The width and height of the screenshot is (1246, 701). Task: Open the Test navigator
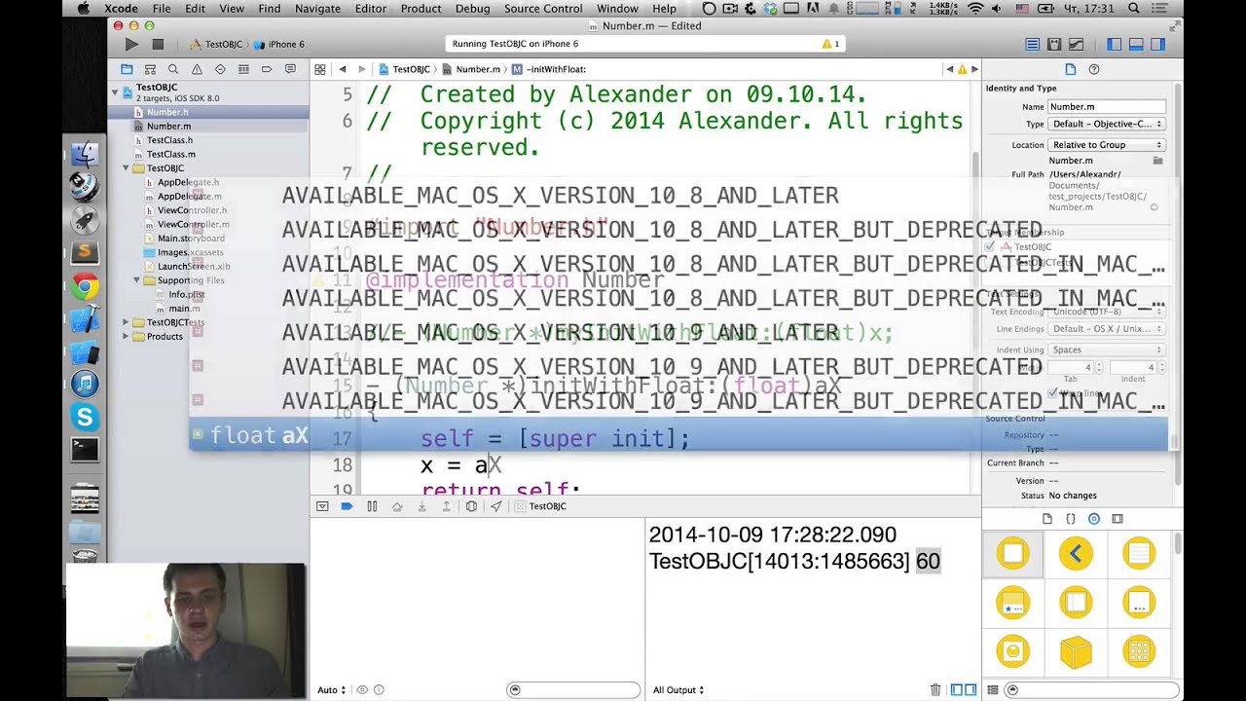(x=220, y=69)
